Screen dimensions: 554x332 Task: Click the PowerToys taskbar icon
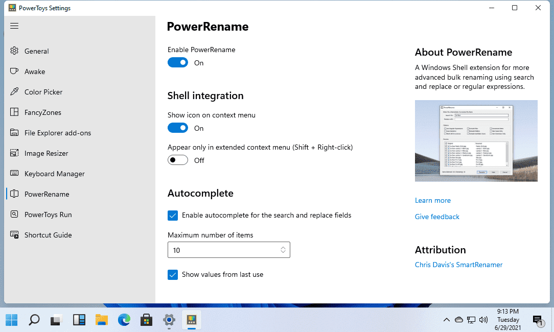(x=192, y=320)
